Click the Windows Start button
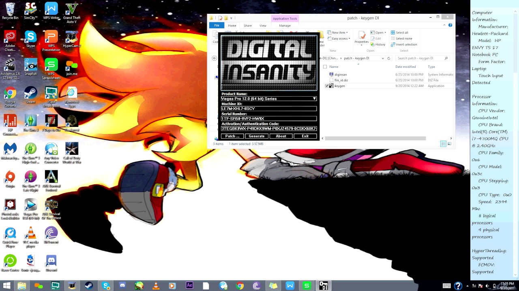The width and height of the screenshot is (519, 291). (6, 286)
